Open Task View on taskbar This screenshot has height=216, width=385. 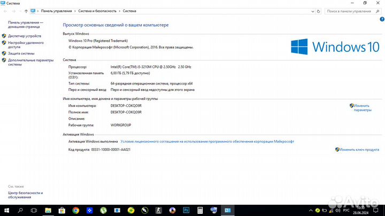34,210
